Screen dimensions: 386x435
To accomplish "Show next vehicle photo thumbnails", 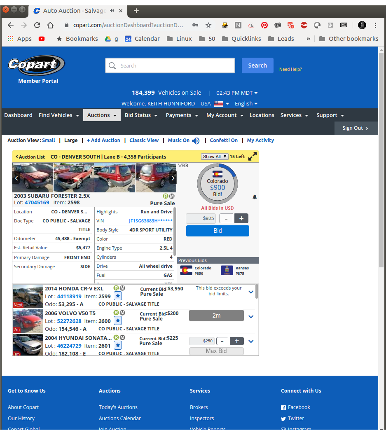I will click(173, 178).
